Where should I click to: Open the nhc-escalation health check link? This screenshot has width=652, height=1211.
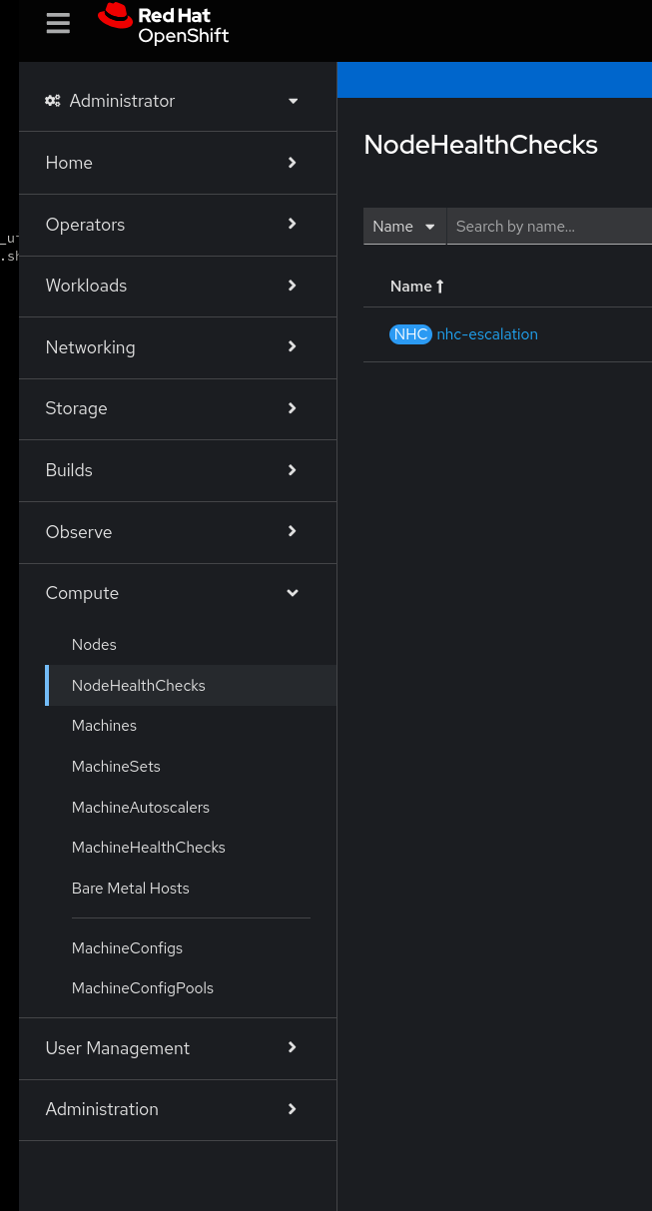pos(487,334)
